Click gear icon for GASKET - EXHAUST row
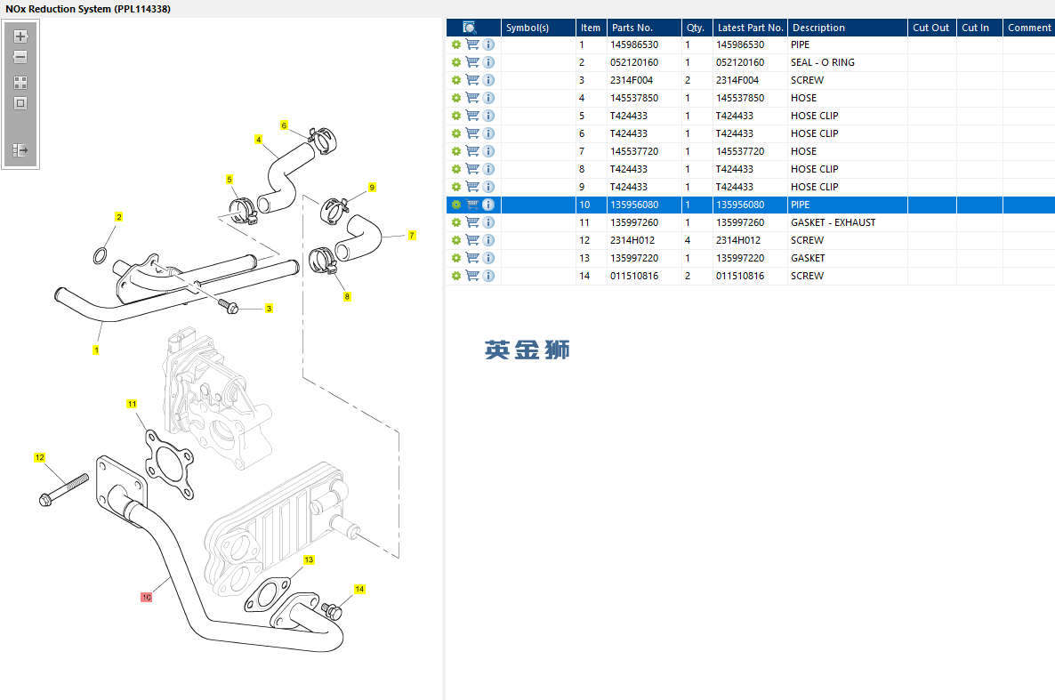 (456, 222)
